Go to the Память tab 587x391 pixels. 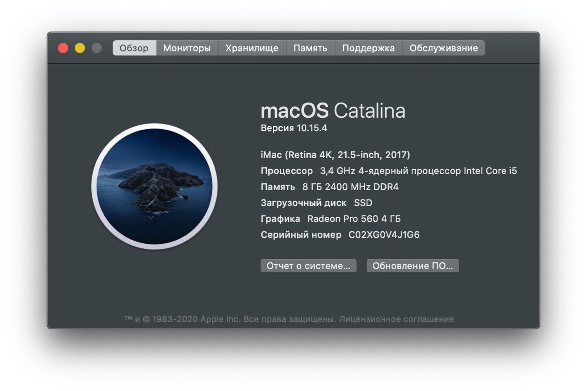310,48
